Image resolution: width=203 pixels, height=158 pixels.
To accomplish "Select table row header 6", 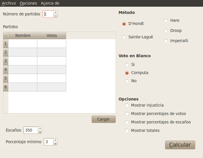I will (x=6, y=87).
